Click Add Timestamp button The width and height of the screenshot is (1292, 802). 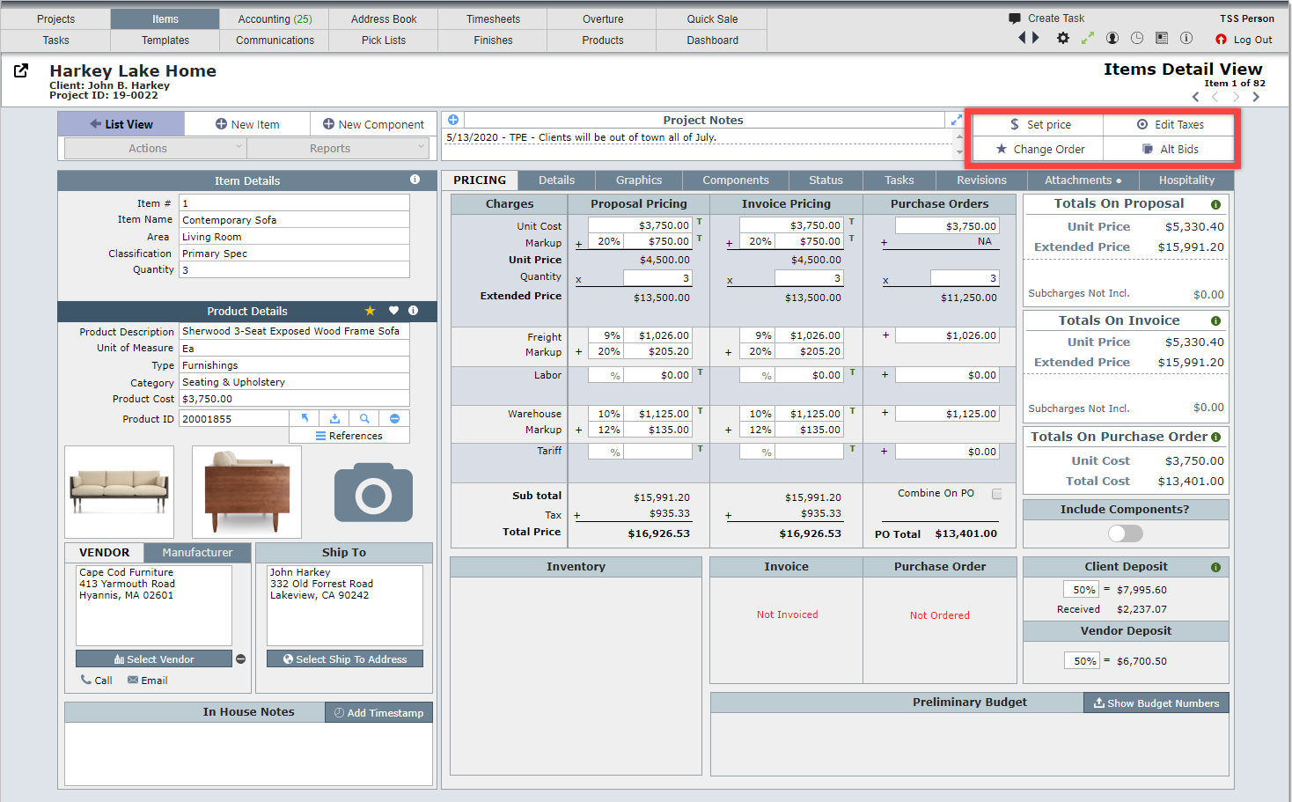point(379,713)
